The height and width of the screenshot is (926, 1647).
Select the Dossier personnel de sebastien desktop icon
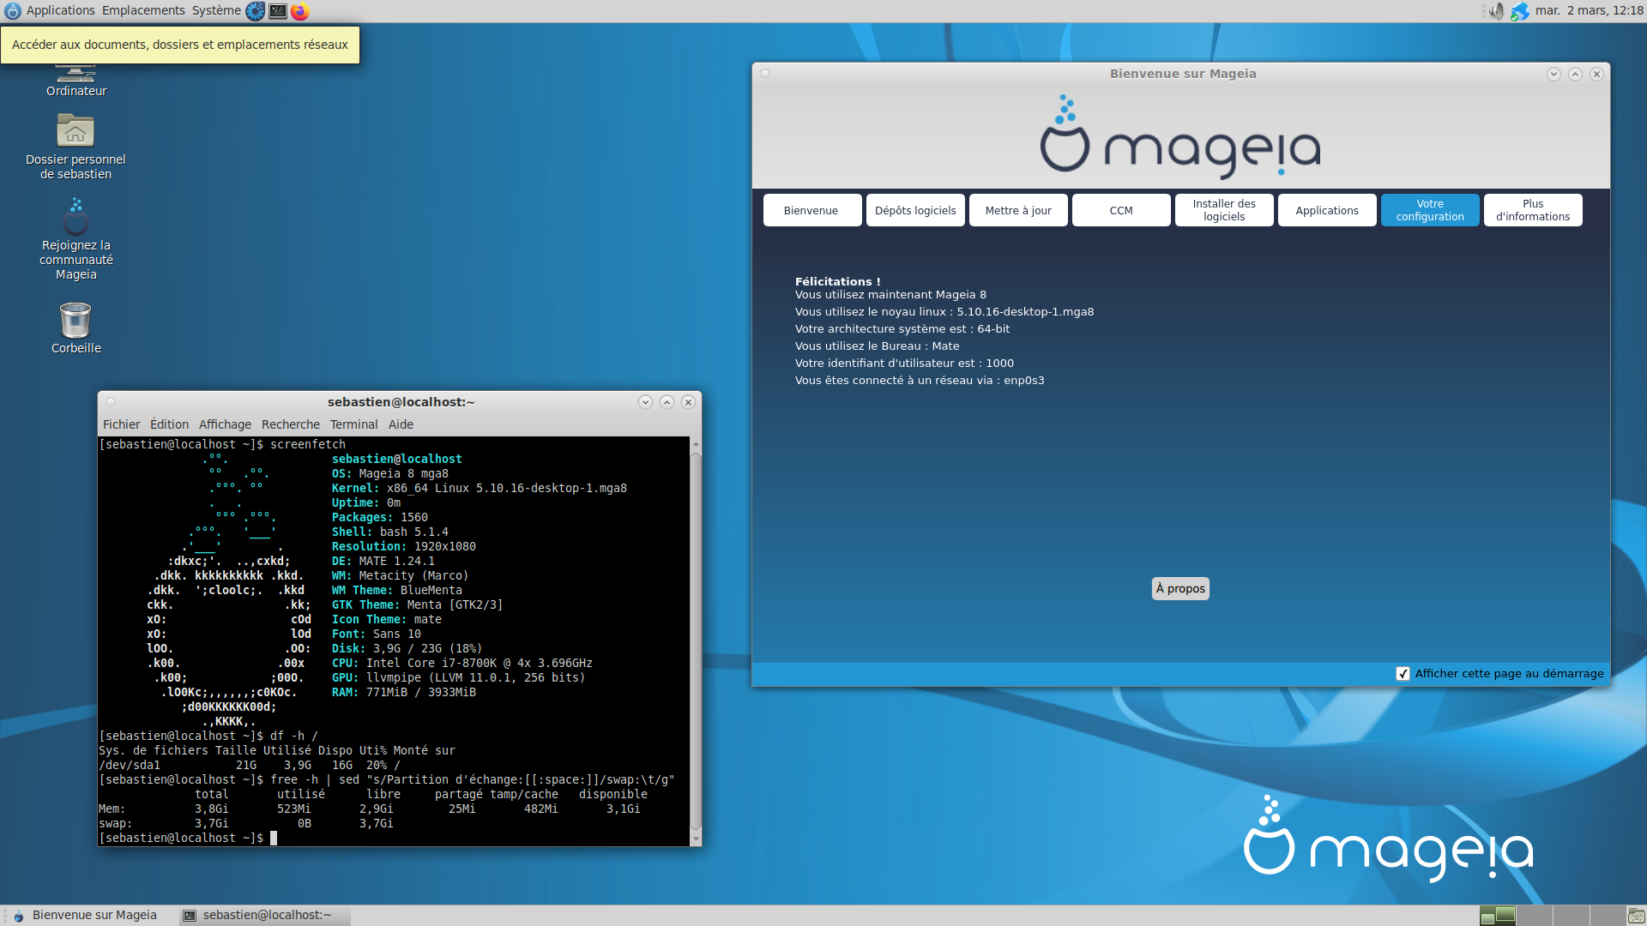click(75, 147)
